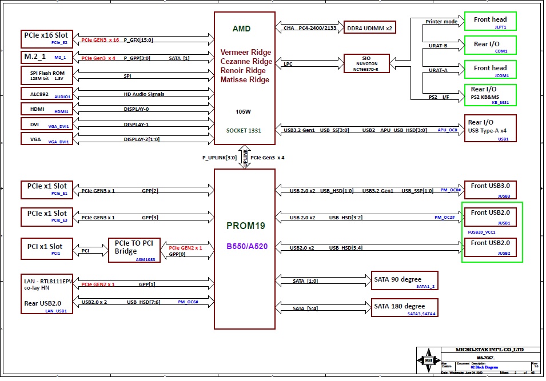Click the SIO Nuvoton NCT6687D-R block
This screenshot has height=381, width=546.
366,63
